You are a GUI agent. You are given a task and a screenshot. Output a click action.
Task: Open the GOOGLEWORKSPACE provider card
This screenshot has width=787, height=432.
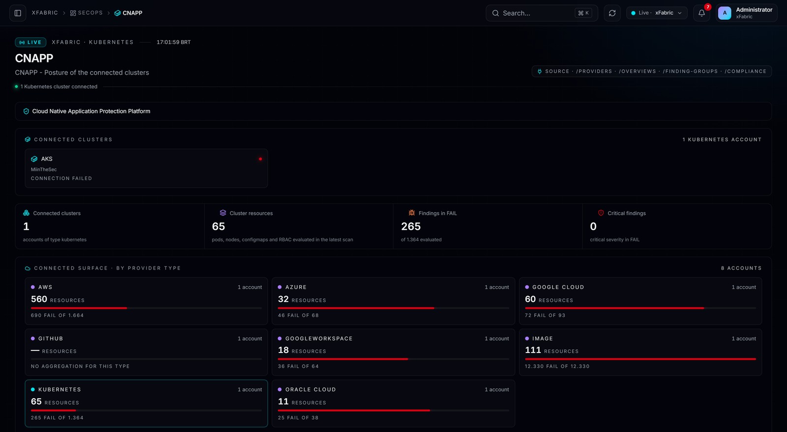[393, 352]
